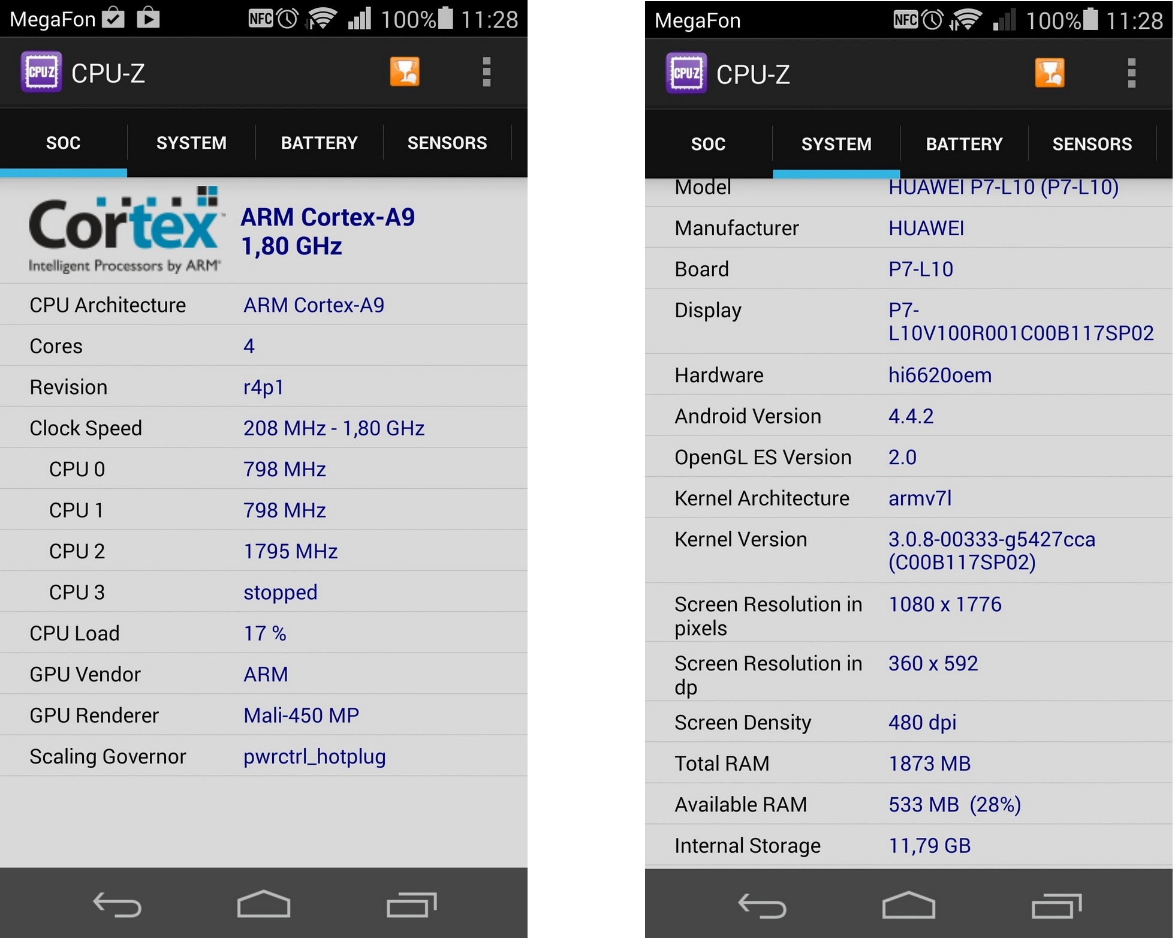Tap battery status icon on left phone

coord(445,18)
